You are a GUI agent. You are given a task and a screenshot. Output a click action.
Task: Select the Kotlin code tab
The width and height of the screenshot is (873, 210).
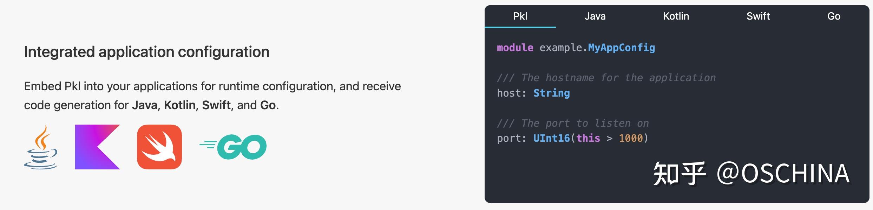(676, 16)
